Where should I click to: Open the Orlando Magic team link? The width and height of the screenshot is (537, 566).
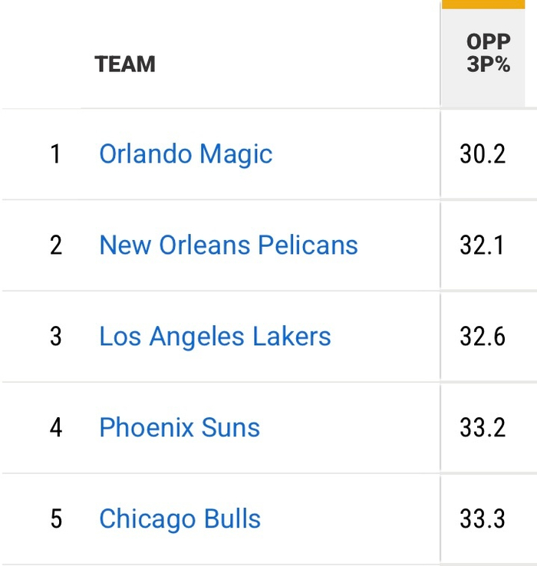pos(186,154)
